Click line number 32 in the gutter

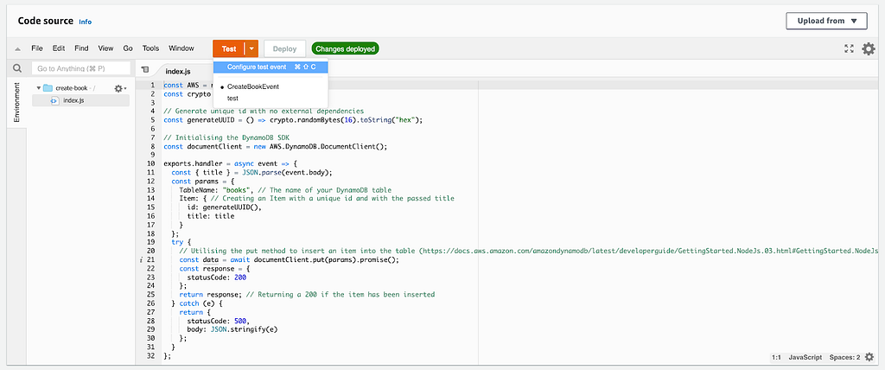(x=150, y=356)
